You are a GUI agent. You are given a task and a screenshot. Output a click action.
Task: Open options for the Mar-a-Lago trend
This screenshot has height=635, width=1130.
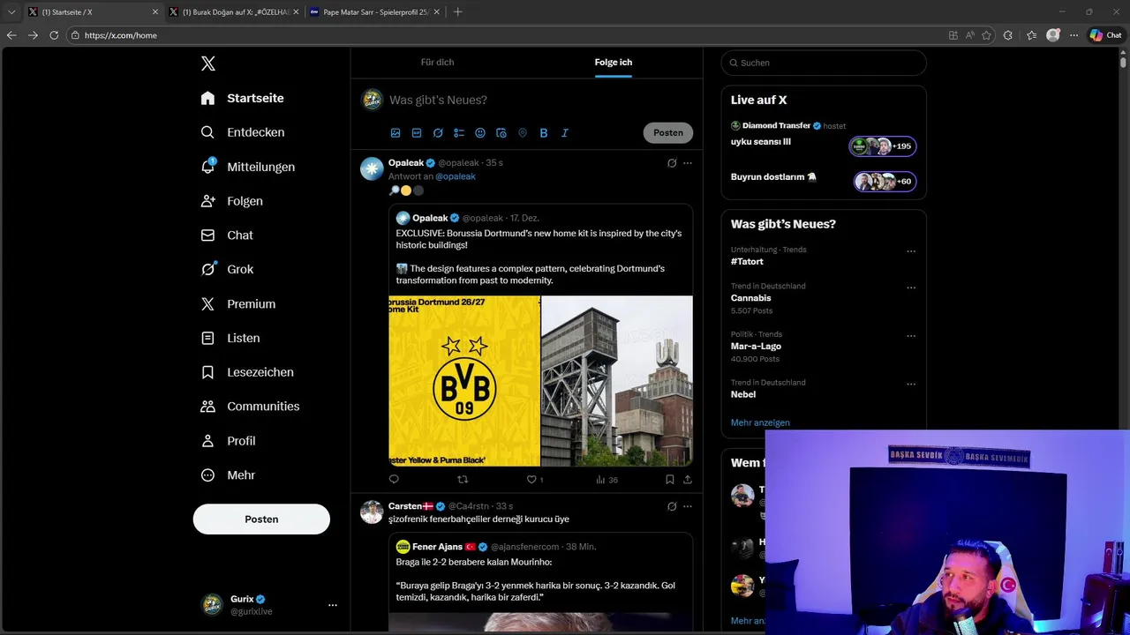[911, 336]
